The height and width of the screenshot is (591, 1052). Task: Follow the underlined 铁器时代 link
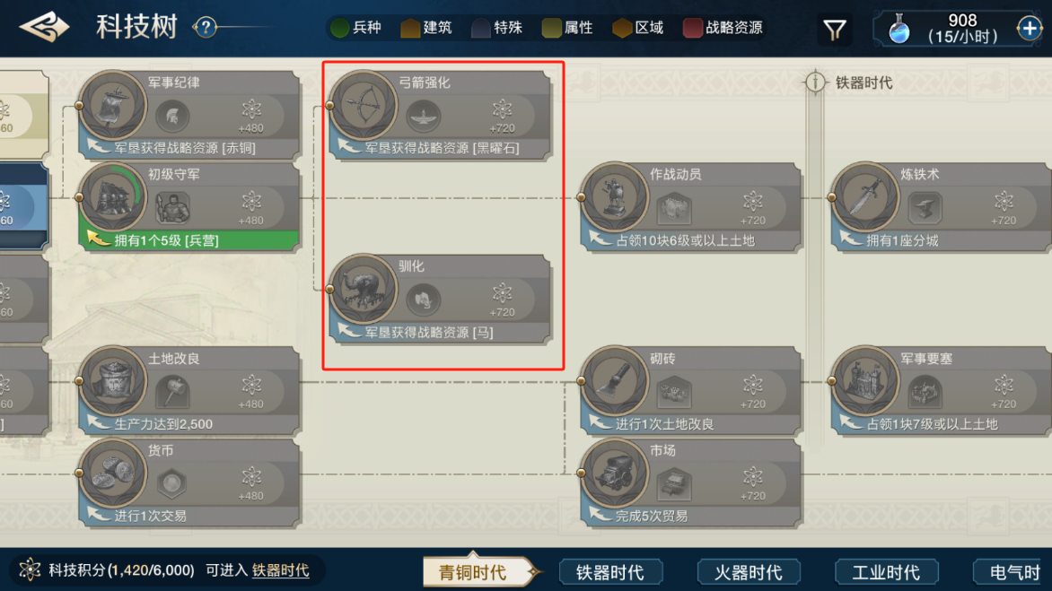pos(280,570)
